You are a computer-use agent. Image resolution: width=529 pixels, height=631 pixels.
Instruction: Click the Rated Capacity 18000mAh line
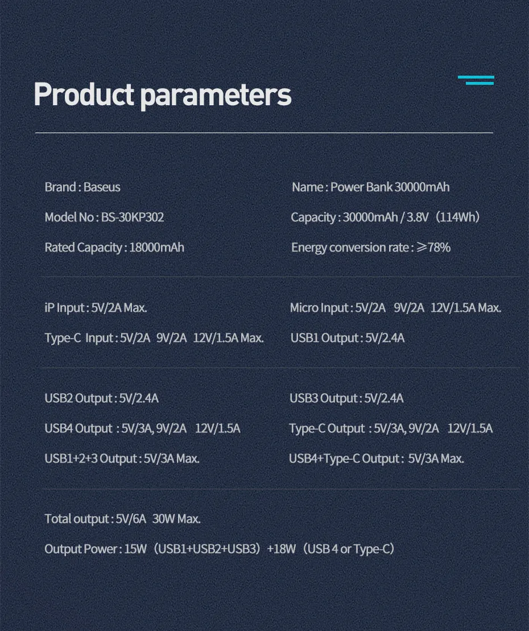click(114, 248)
